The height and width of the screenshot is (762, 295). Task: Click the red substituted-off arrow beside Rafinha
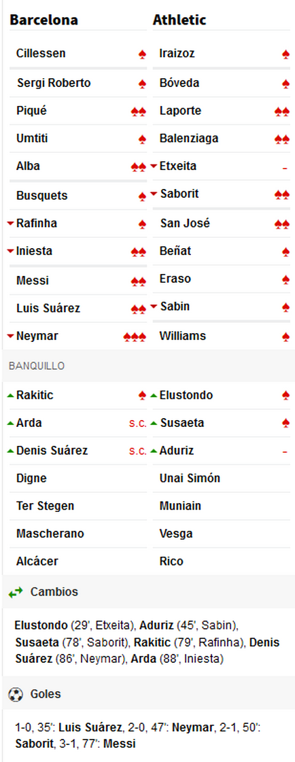[11, 224]
